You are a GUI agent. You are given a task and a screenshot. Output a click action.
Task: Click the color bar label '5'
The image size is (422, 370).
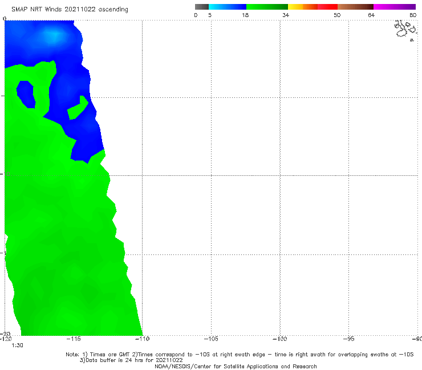(210, 15)
